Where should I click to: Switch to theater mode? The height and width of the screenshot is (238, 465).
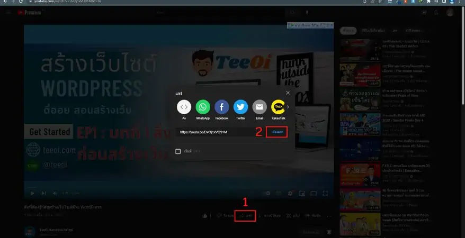point(314,193)
